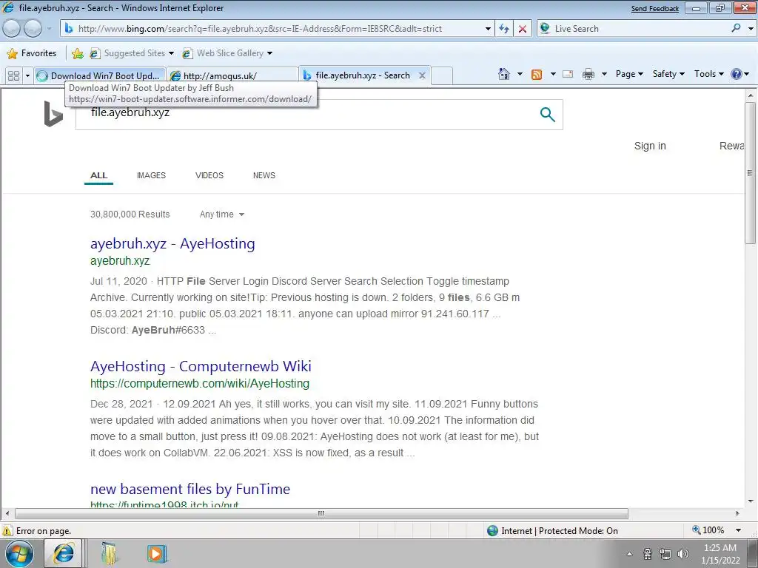Switch to Download Win7 Boot Updater tab
Image resolution: width=758 pixels, height=568 pixels.
(100, 76)
